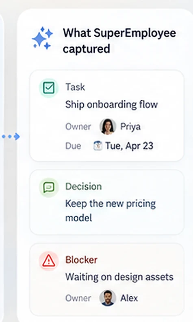Click the owner name Priya
This screenshot has height=322, width=193.
click(130, 127)
